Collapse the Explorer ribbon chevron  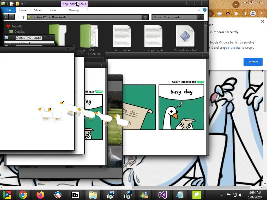[199, 10]
